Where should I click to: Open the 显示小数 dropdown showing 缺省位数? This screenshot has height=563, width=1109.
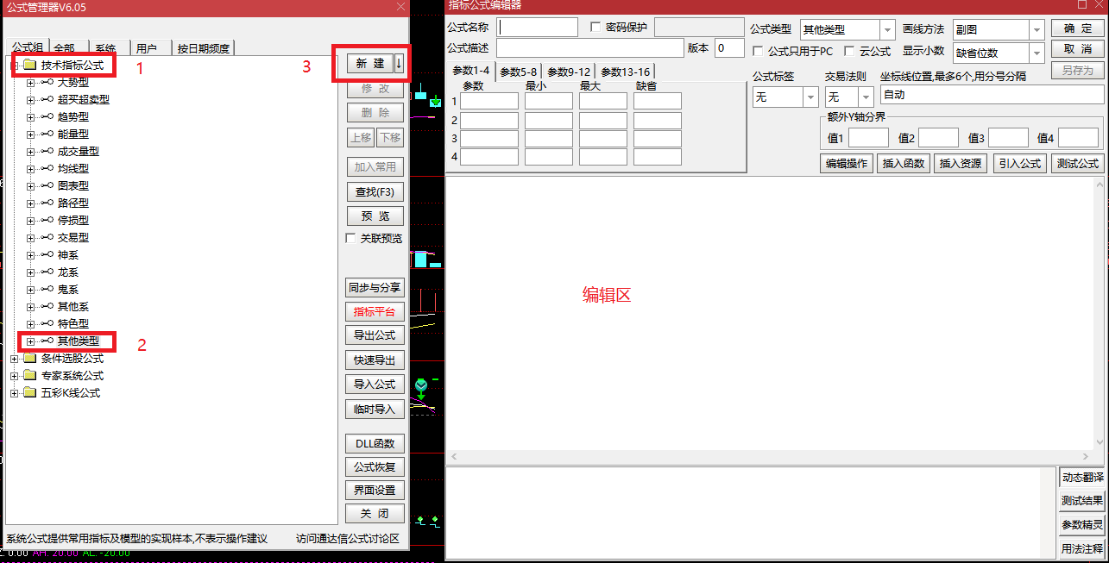tap(1037, 53)
